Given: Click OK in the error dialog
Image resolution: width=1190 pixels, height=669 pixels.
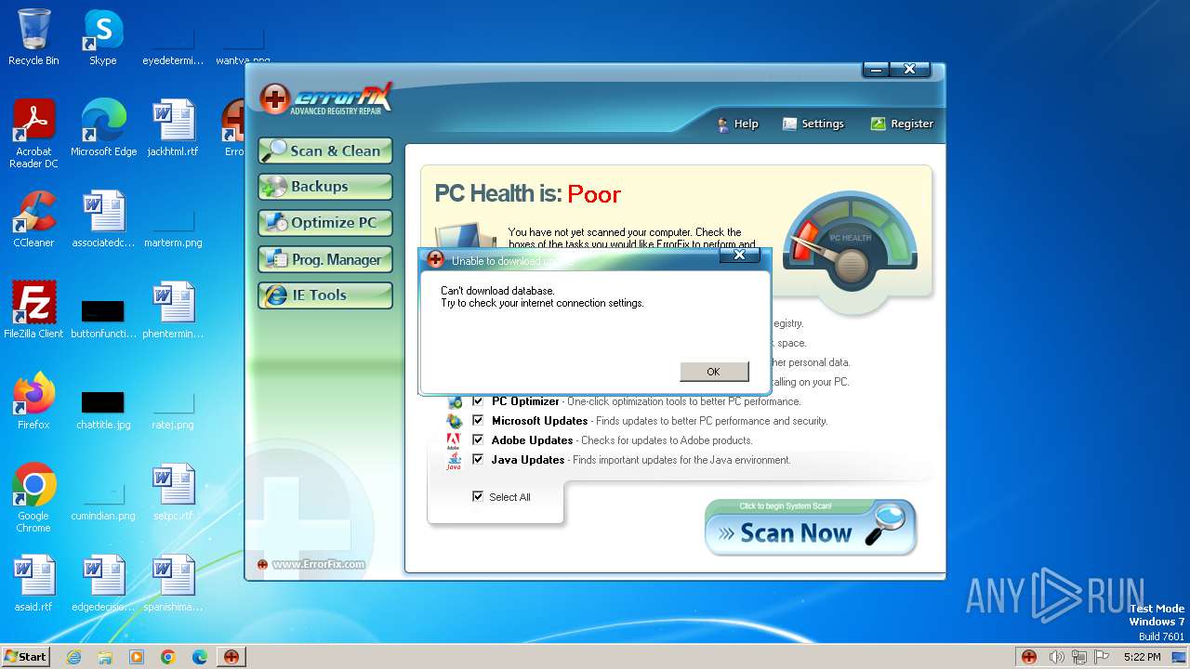Looking at the screenshot, I should [x=714, y=372].
